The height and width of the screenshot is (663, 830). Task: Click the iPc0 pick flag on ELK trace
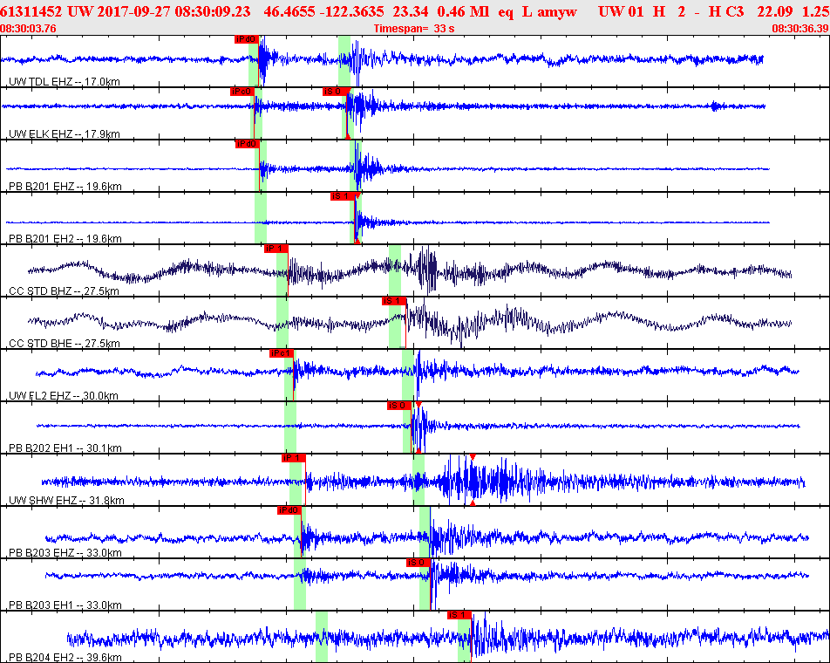(x=242, y=92)
